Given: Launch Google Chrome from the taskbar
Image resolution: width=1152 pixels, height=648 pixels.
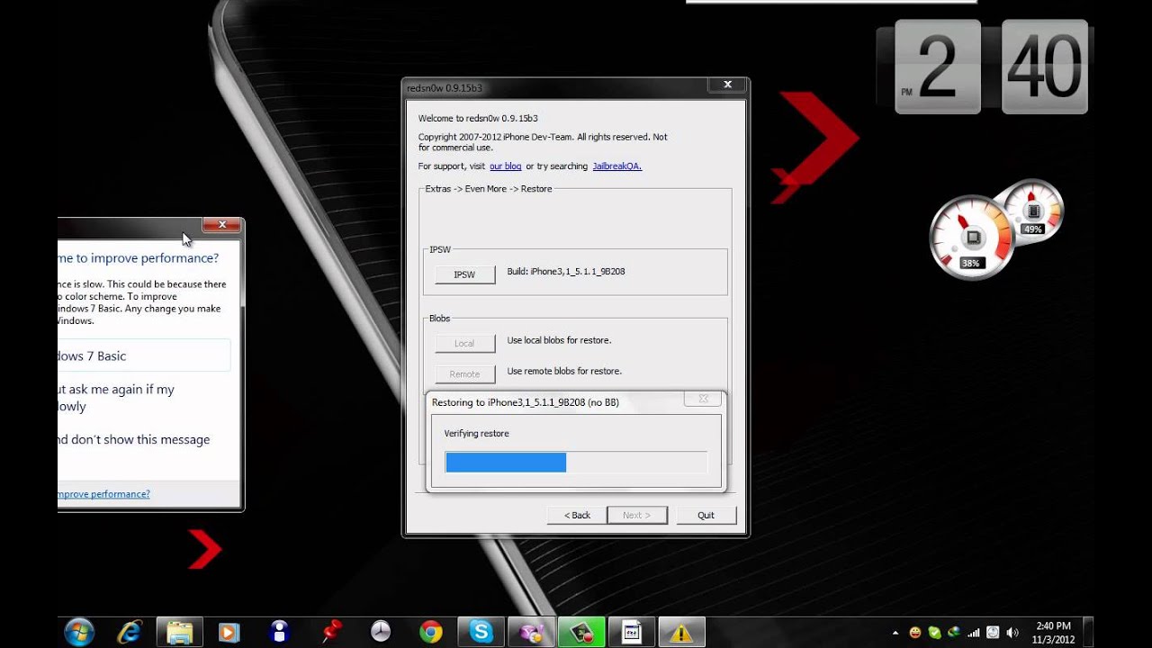Looking at the screenshot, I should 430,632.
